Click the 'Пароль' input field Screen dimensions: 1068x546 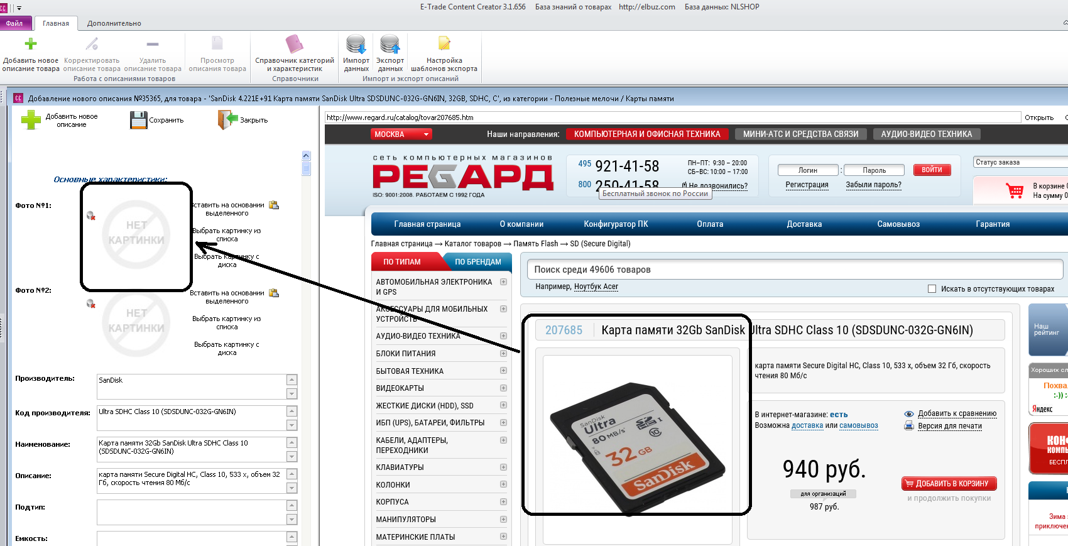(874, 170)
